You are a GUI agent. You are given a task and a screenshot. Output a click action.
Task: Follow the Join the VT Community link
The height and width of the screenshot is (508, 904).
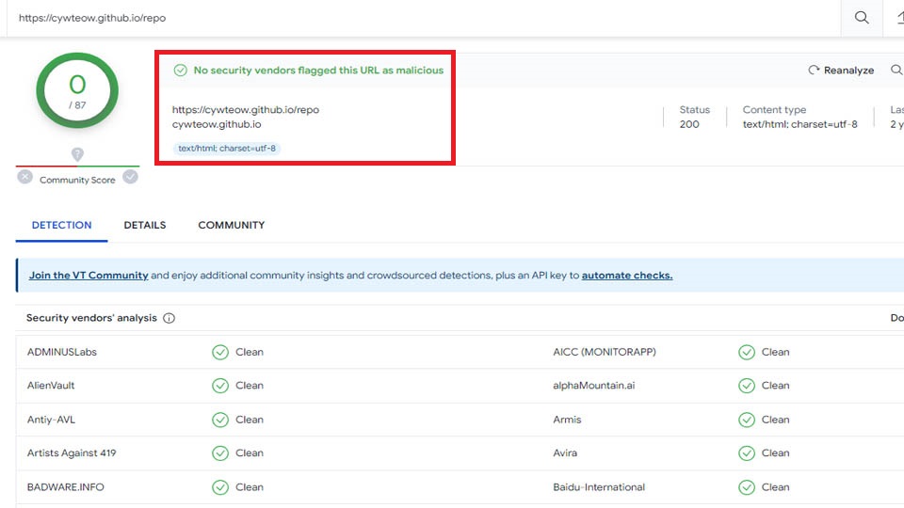click(x=89, y=276)
